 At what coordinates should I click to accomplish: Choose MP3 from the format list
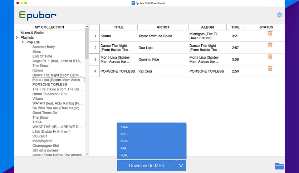click(x=124, y=134)
